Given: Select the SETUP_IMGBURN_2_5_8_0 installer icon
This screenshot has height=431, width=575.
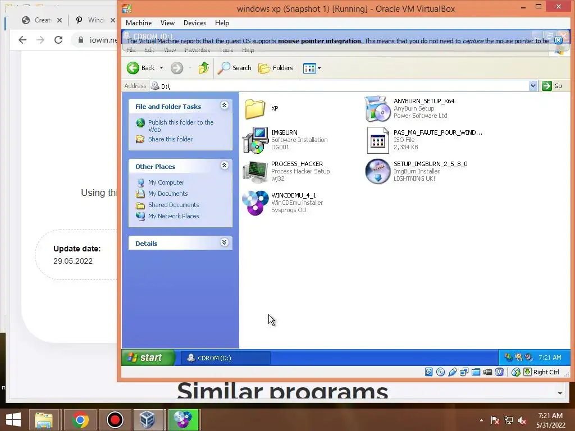Looking at the screenshot, I should pyautogui.click(x=378, y=171).
